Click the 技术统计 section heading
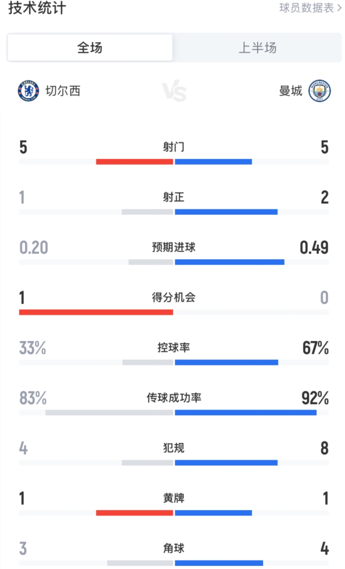The height and width of the screenshot is (569, 345). point(37,8)
